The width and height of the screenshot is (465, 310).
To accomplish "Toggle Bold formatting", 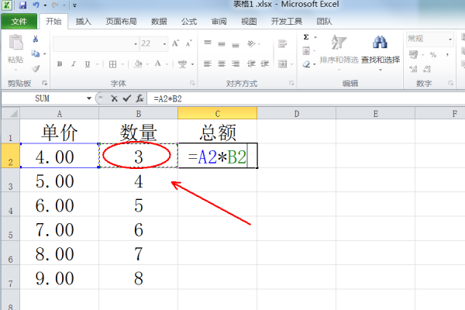I will 59,64.
